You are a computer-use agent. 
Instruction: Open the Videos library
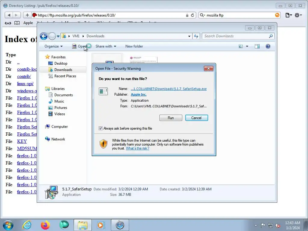[60, 114]
